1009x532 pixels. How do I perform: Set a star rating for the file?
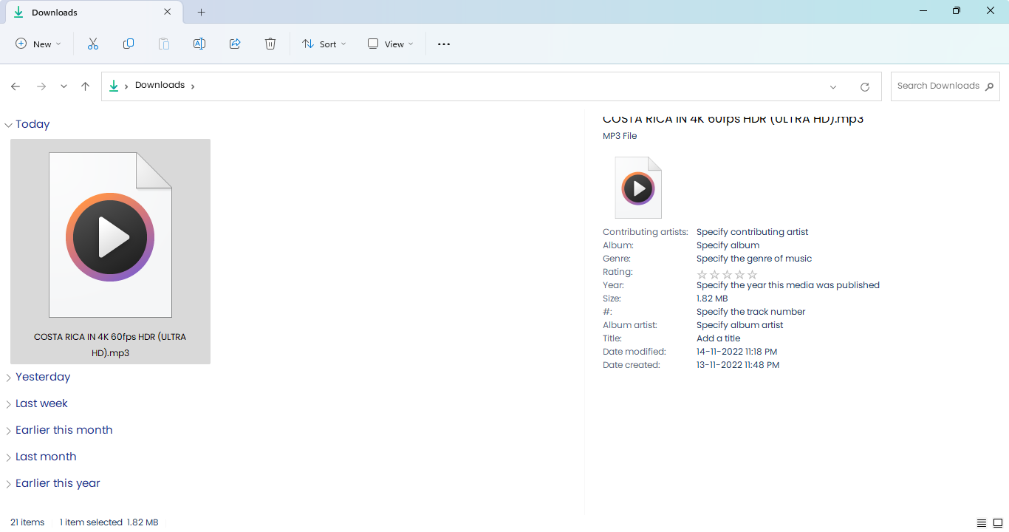pyautogui.click(x=727, y=274)
